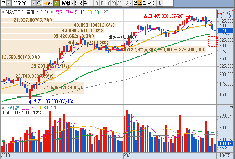Click magenta 5 moving average legend label
The height and width of the screenshot is (159, 235).
point(76,12)
